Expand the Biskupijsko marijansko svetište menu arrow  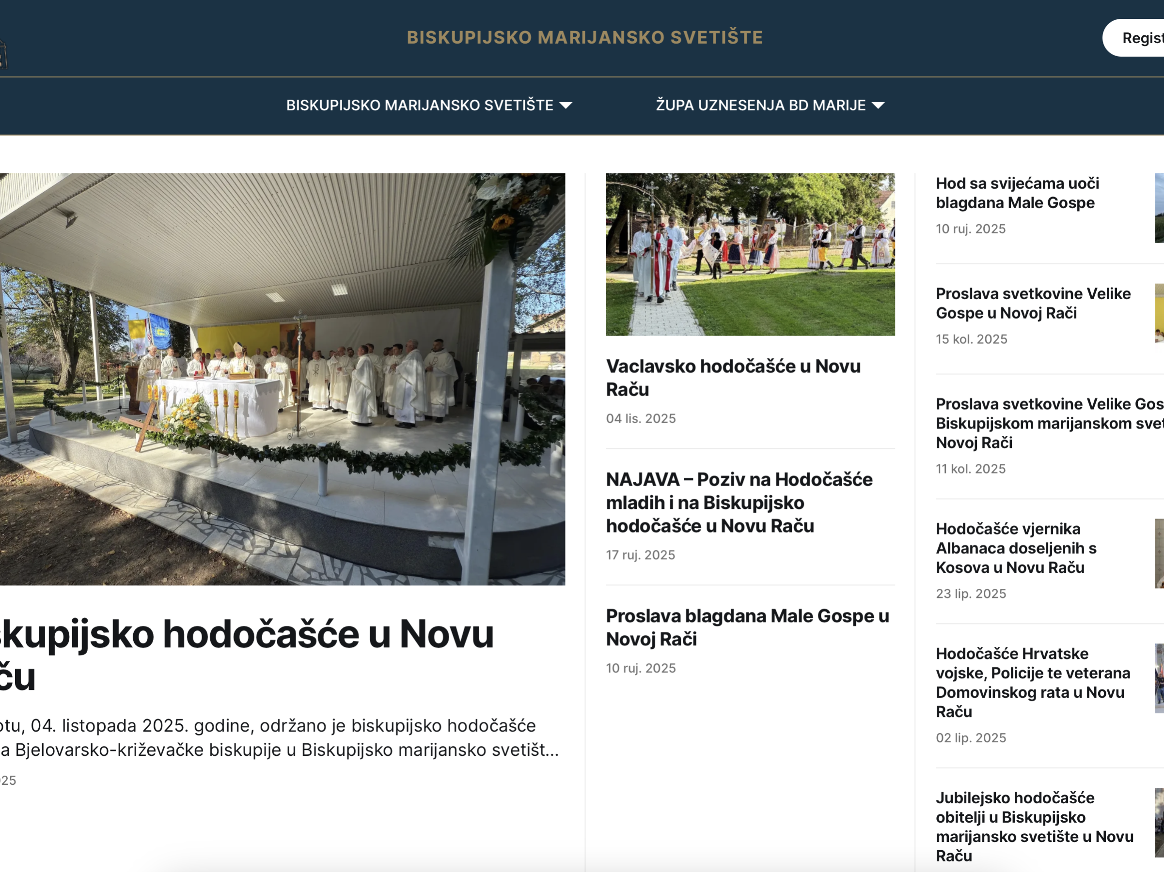566,106
